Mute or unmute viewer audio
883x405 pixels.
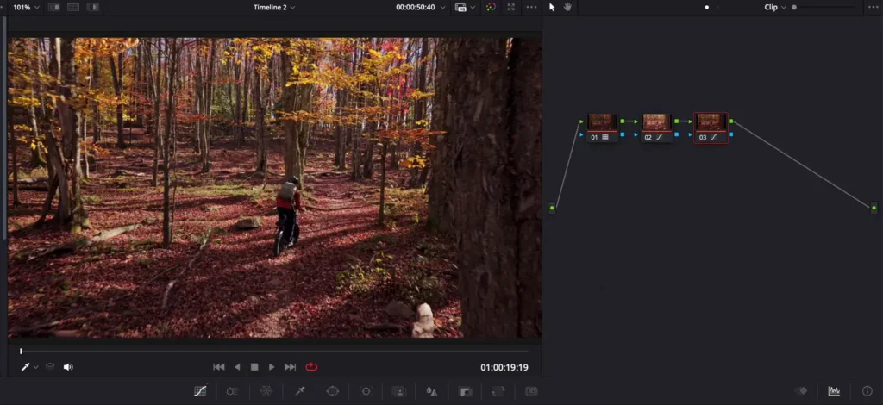pos(68,367)
